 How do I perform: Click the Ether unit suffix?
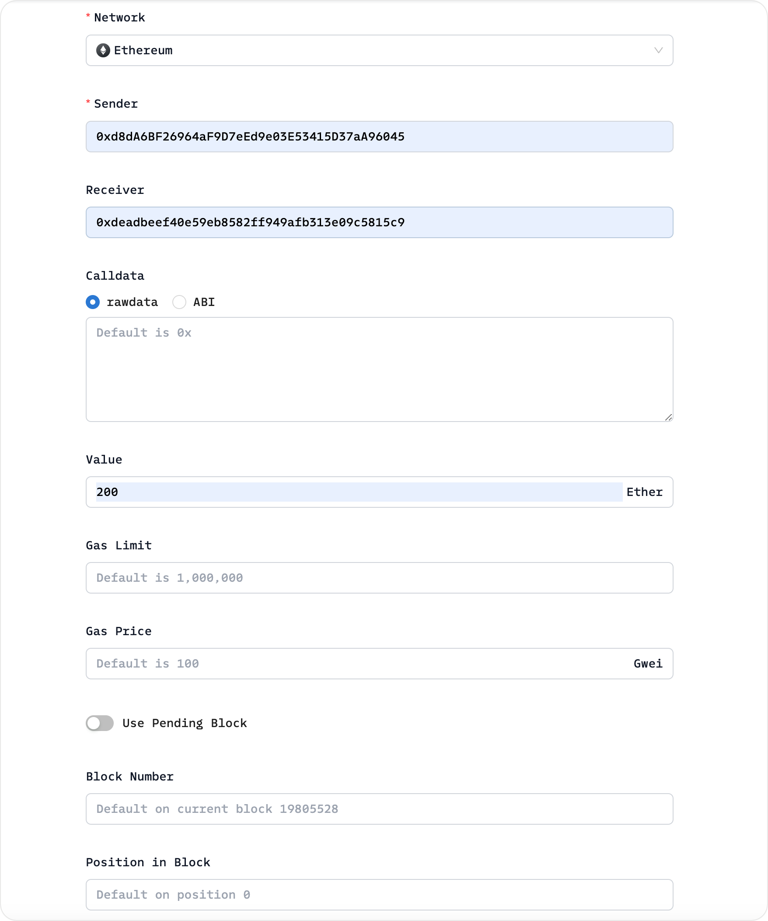[644, 492]
